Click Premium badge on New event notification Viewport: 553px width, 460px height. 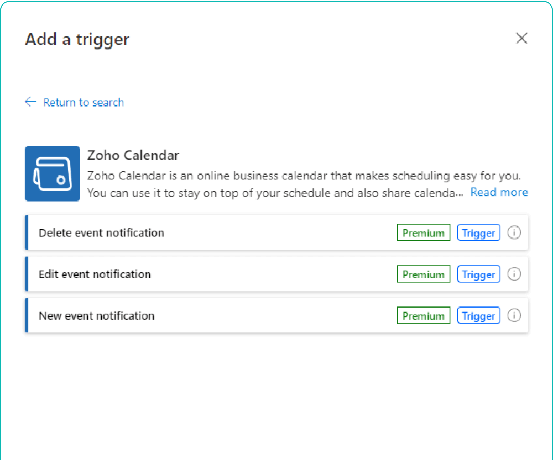[x=423, y=315]
